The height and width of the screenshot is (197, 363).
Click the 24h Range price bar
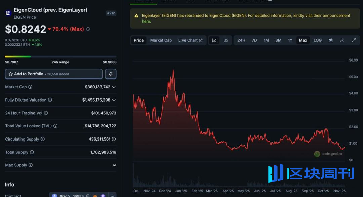point(61,56)
